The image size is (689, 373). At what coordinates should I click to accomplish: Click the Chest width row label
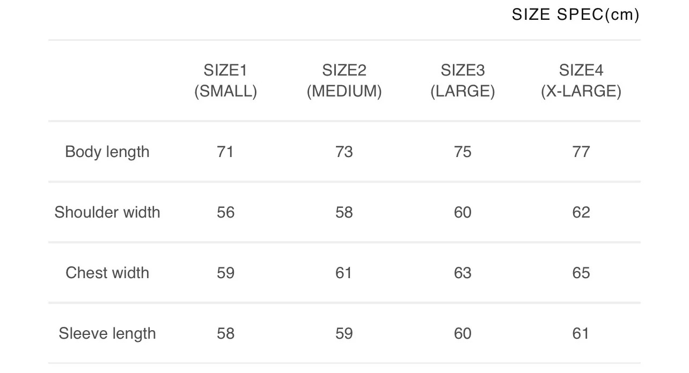(107, 273)
